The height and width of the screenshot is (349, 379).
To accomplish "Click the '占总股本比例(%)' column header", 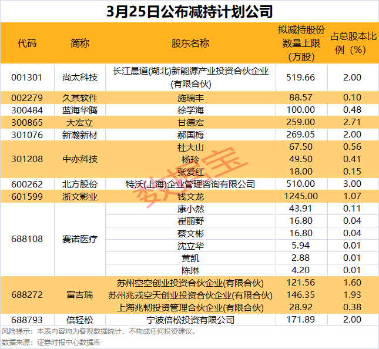I will (x=352, y=43).
